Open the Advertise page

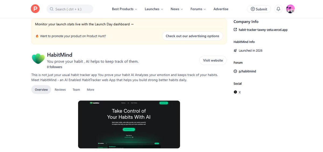coord(221,9)
